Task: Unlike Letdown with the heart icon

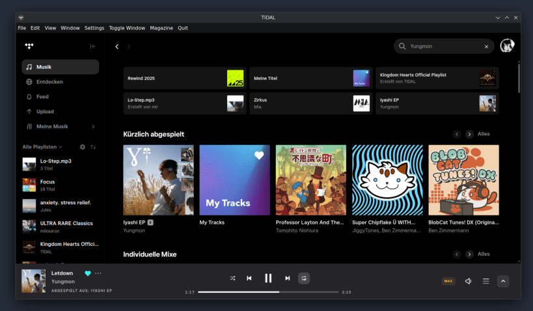Action: (x=88, y=273)
